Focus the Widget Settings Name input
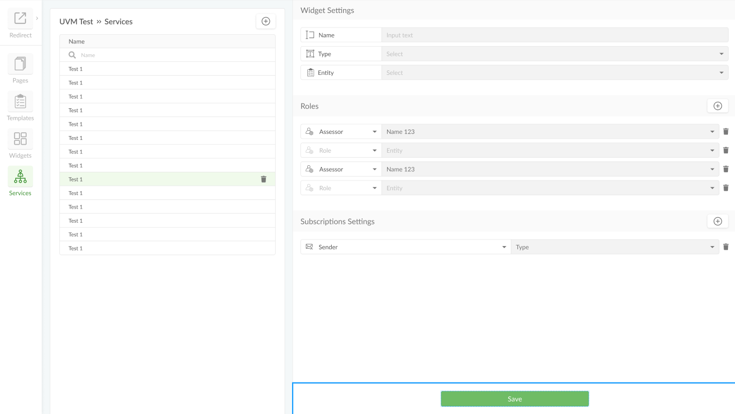 pyautogui.click(x=555, y=35)
